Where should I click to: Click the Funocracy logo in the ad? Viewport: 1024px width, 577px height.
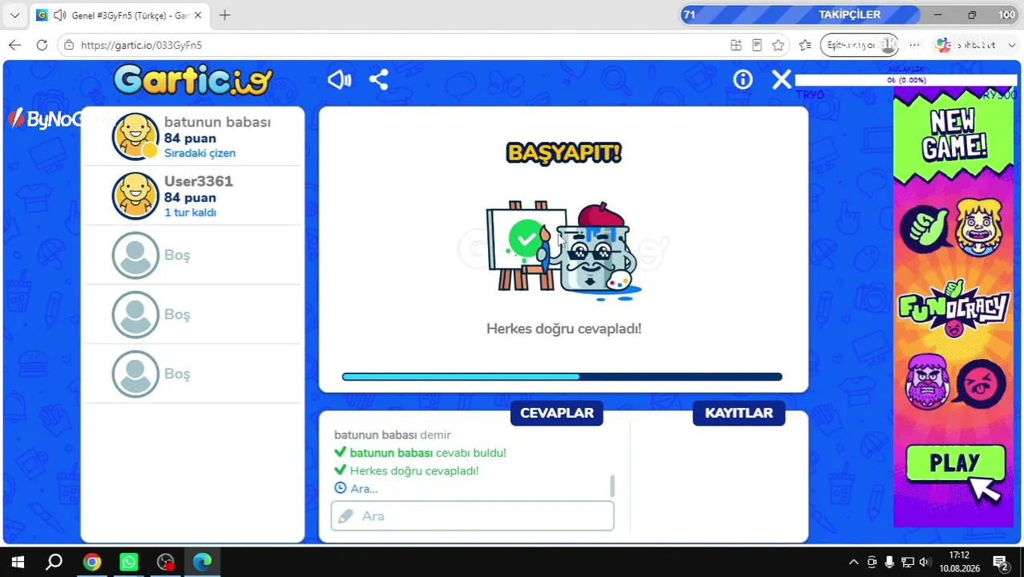pyautogui.click(x=953, y=309)
